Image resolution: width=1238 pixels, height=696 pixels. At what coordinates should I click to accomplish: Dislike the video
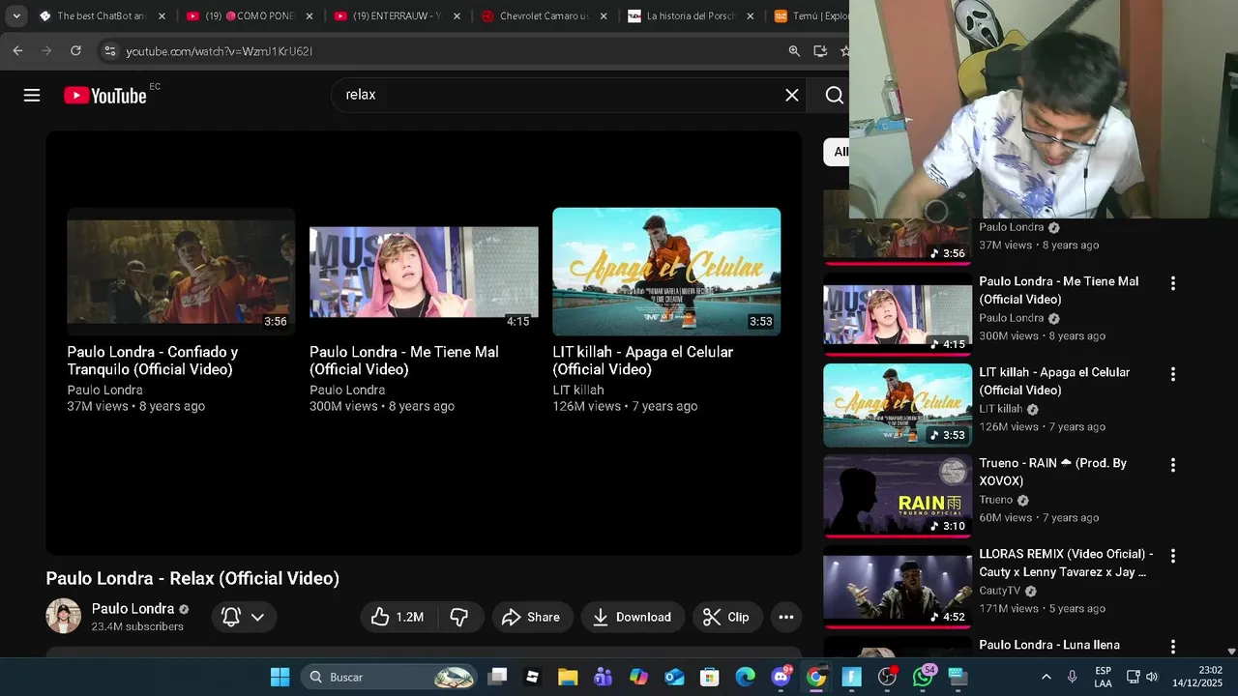pos(459,617)
